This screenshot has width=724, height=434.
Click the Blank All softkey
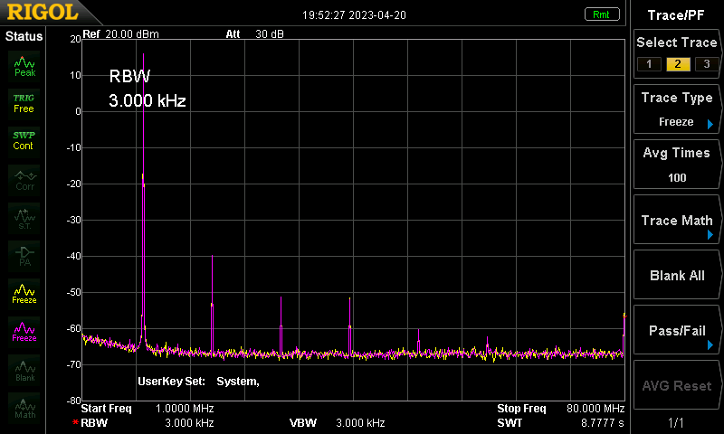677,276
